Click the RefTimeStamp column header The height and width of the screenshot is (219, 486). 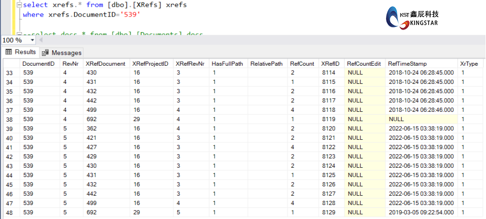407,64
